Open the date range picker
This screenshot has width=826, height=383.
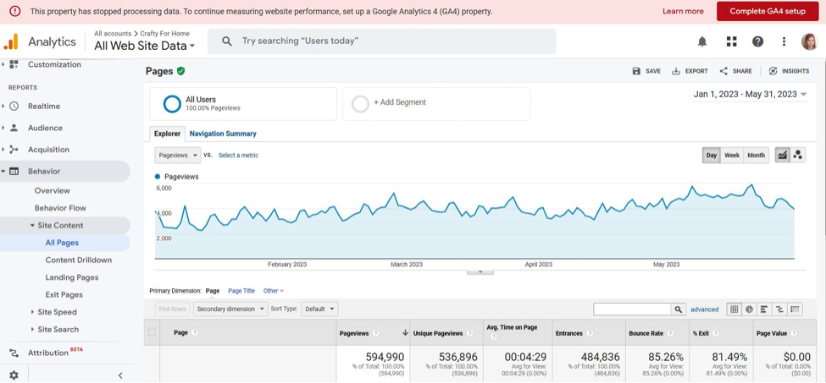pyautogui.click(x=750, y=95)
